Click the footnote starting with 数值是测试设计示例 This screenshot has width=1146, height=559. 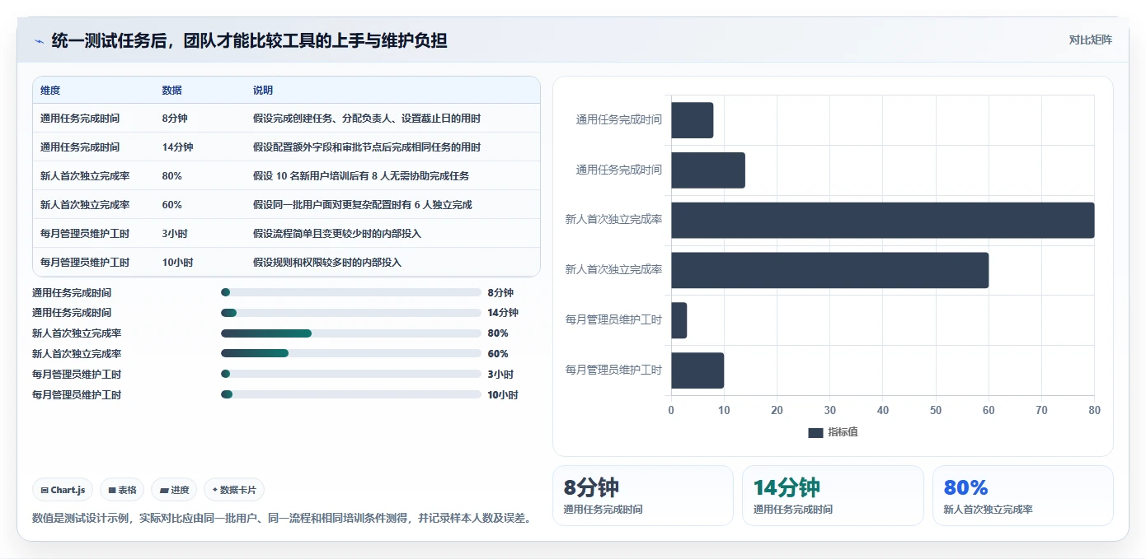coord(281,519)
